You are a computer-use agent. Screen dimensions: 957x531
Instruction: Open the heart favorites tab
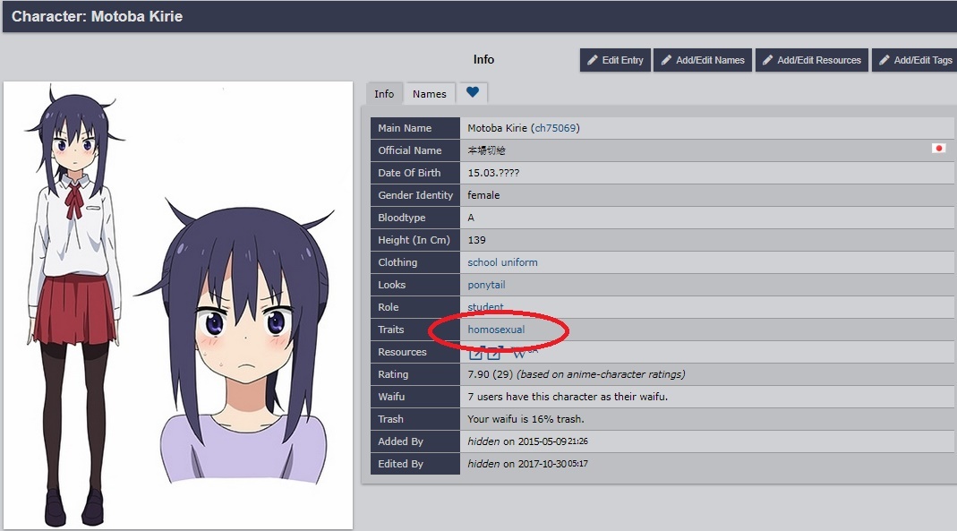472,93
